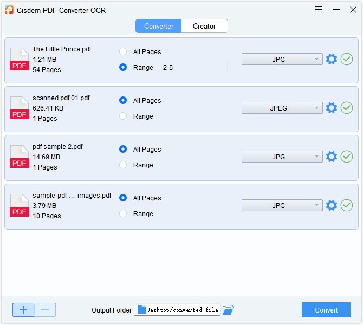Screen dimensions: 363x325
Task: Select file name The Little Prince.pdf
Action: click(x=62, y=49)
